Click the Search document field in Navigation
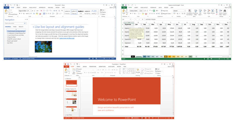235x124 pixels. pyautogui.click(x=16, y=23)
